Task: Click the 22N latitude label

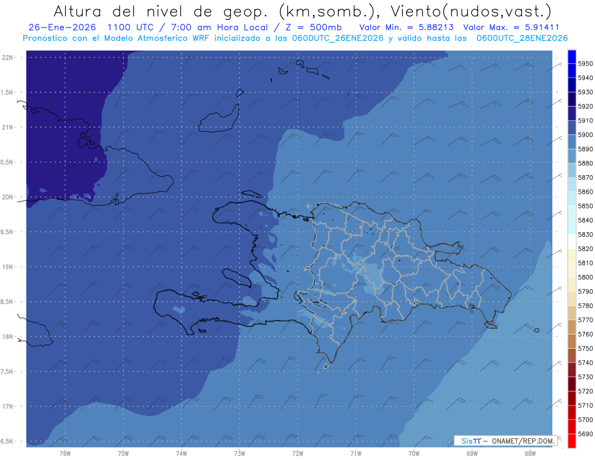Action: [x=7, y=58]
